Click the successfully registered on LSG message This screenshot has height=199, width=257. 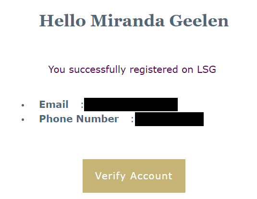(132, 70)
